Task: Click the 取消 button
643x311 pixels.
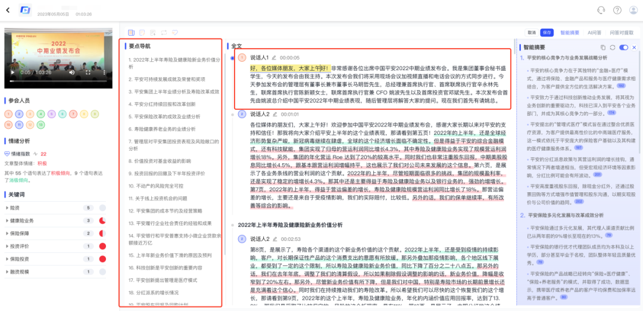Action: (532, 32)
